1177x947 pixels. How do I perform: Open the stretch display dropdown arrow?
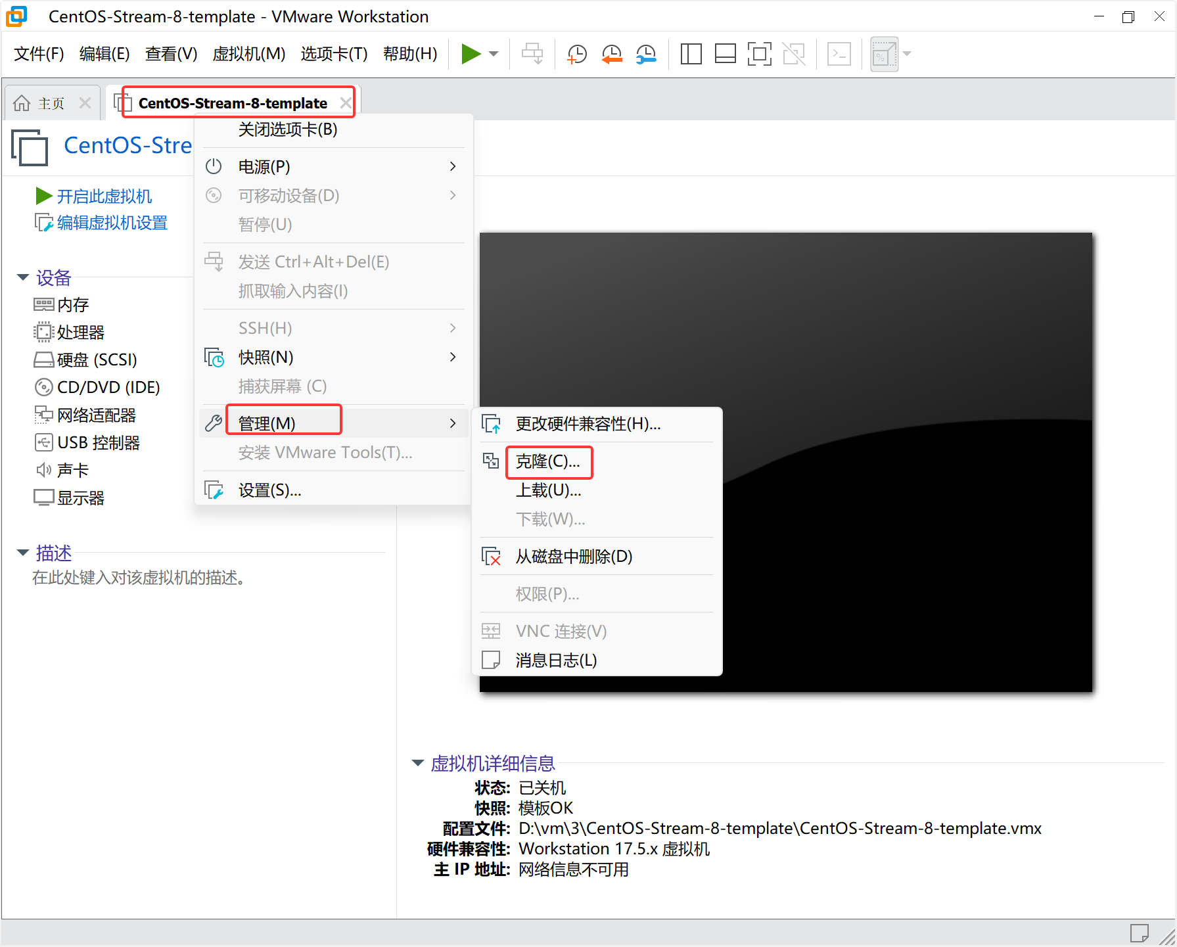click(x=907, y=54)
